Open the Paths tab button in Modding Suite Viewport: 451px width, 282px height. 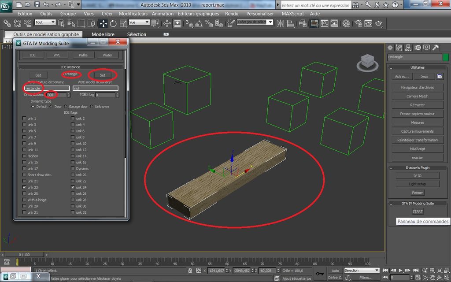tap(83, 55)
